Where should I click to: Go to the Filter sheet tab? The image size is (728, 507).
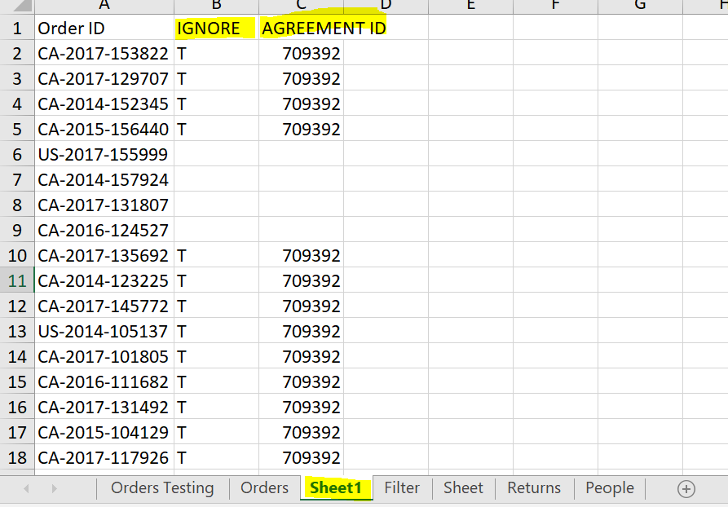click(402, 488)
